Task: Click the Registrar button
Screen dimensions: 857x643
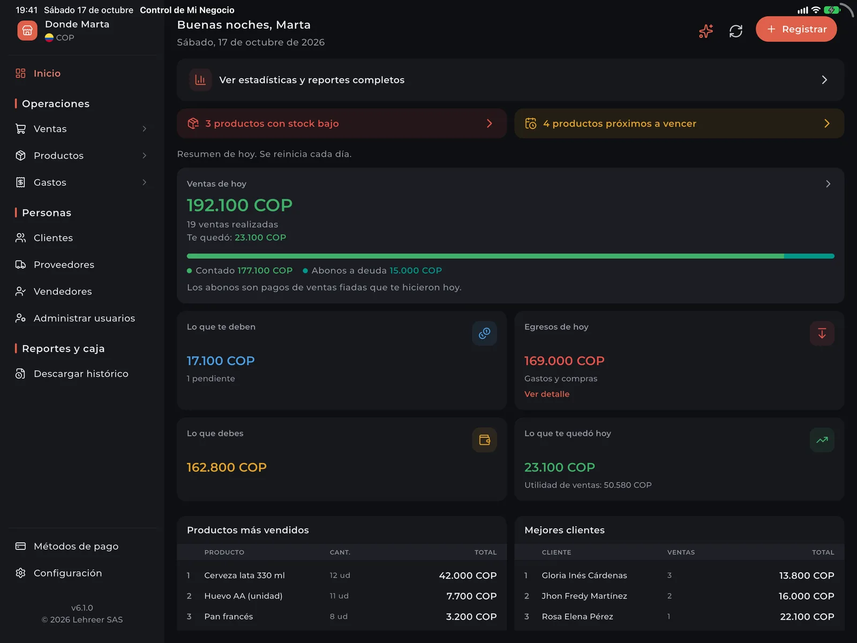Action: pyautogui.click(x=796, y=29)
